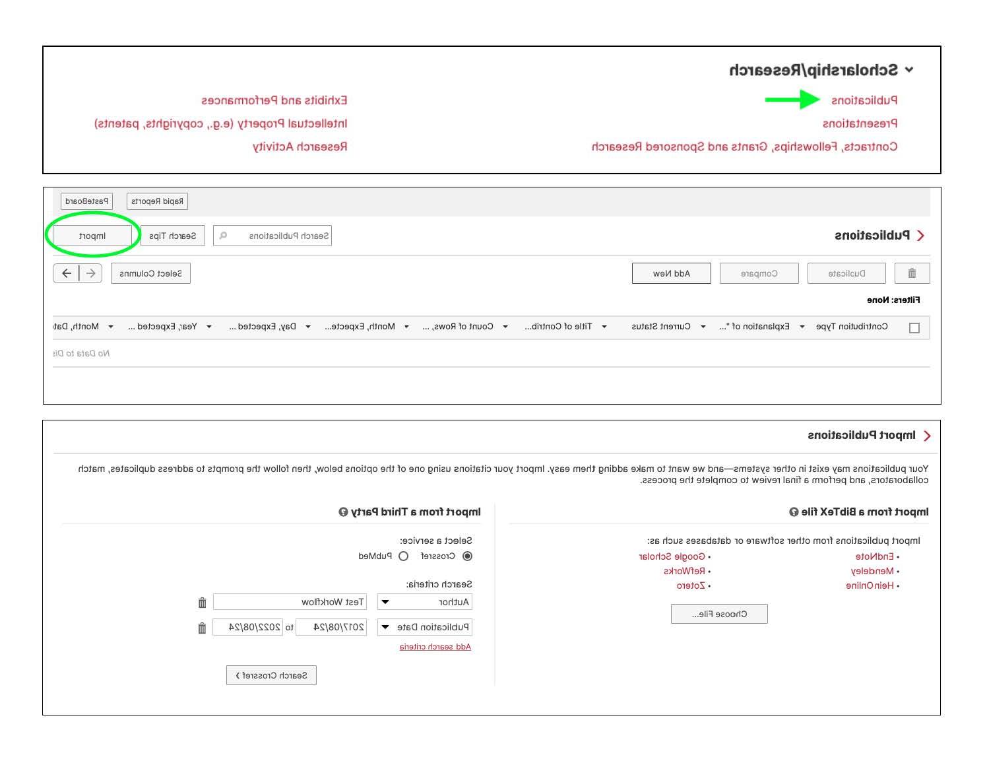Viewport: 987px width, 763px height.
Task: Open the Presentations link
Action: (860, 123)
